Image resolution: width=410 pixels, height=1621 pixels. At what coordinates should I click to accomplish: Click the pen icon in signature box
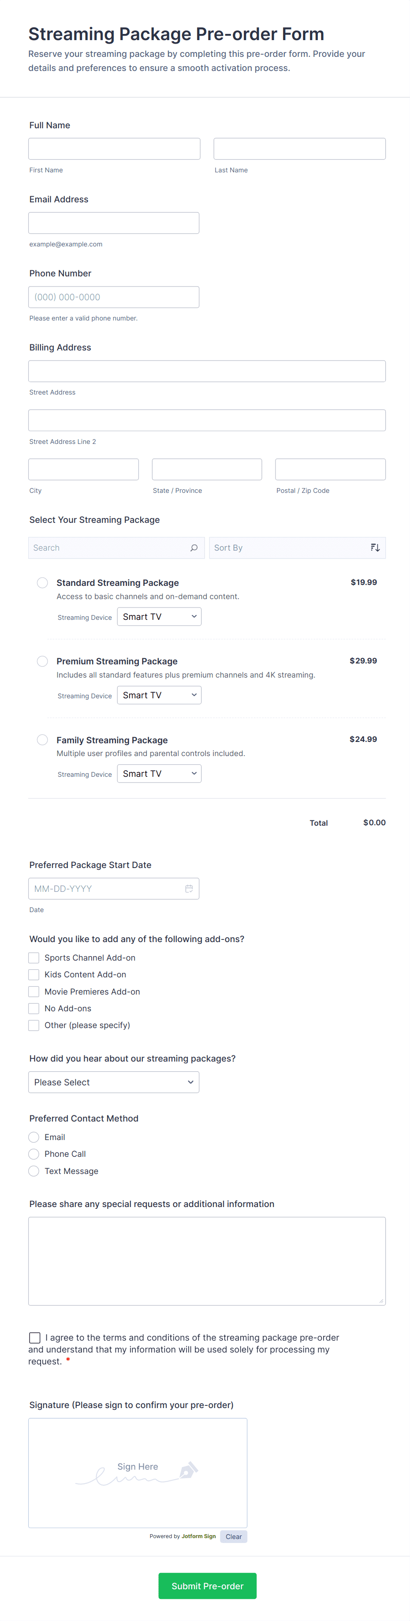click(x=188, y=1471)
